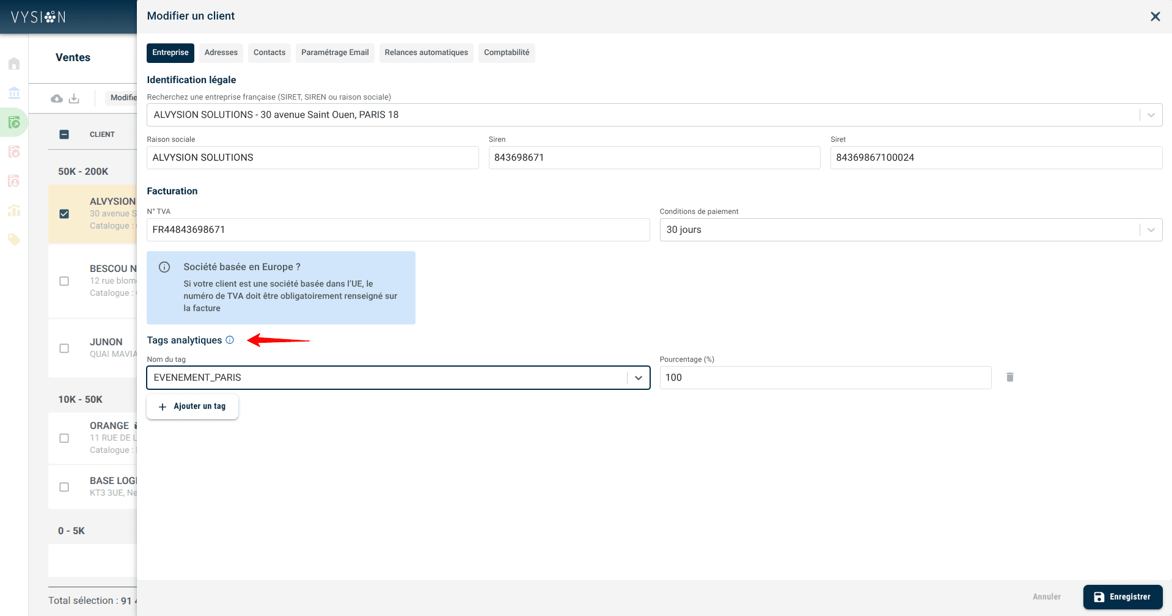
Task: Open the Paramétrage Email tab
Action: pos(335,53)
